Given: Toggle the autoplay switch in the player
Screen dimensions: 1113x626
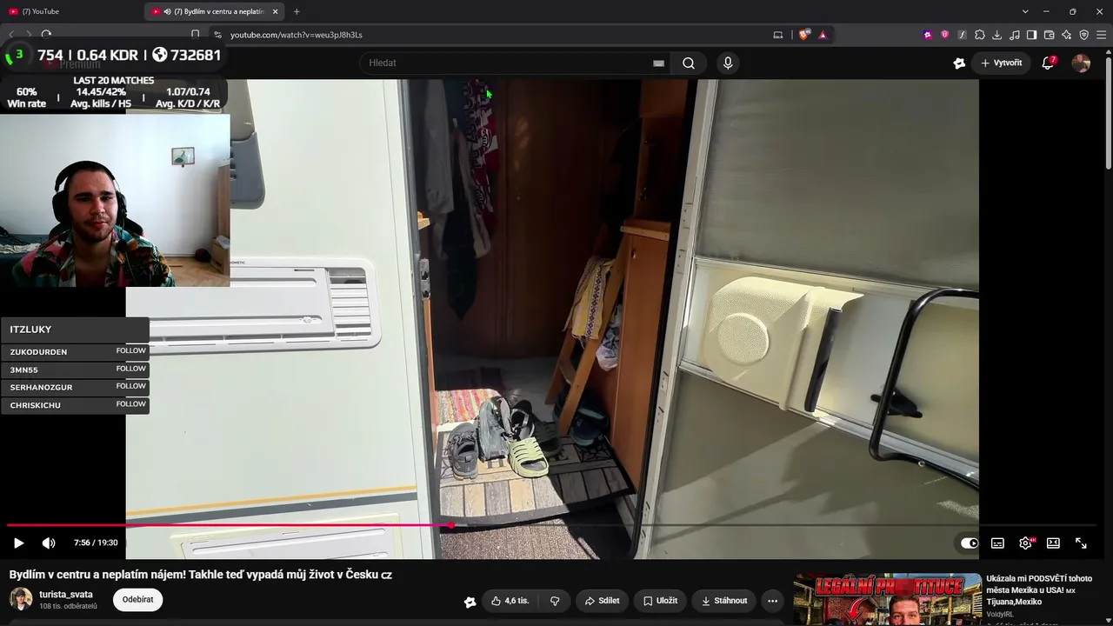Looking at the screenshot, I should click(x=970, y=543).
